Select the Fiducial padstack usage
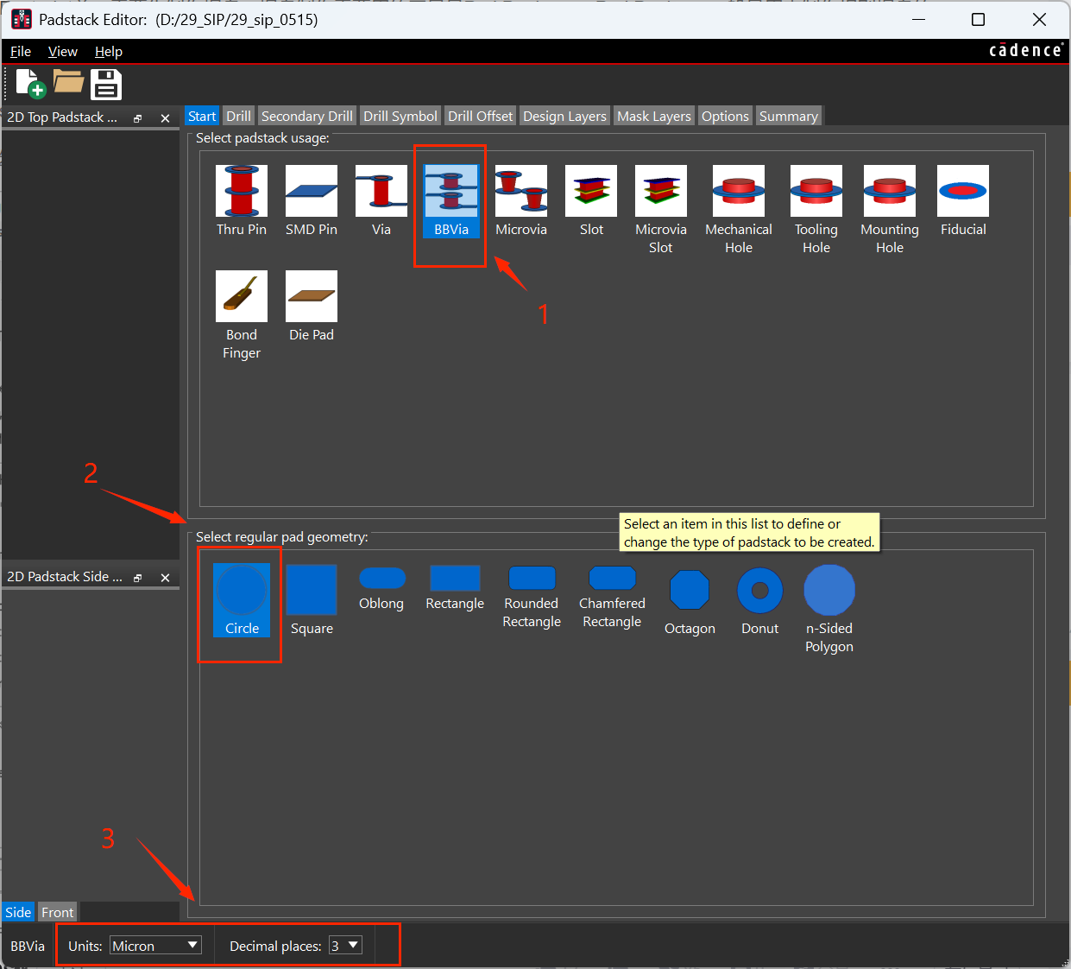Screen dimensions: 1071x969 click(x=963, y=201)
